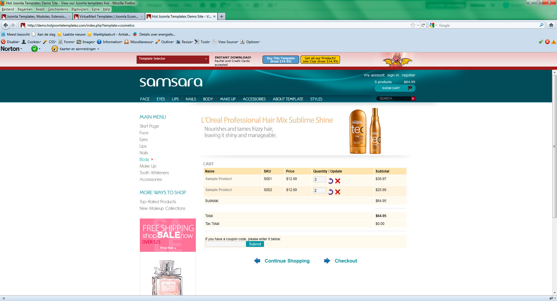The image size is (557, 301).
Task: Remove the S001 product with the red X
Action: click(x=338, y=181)
